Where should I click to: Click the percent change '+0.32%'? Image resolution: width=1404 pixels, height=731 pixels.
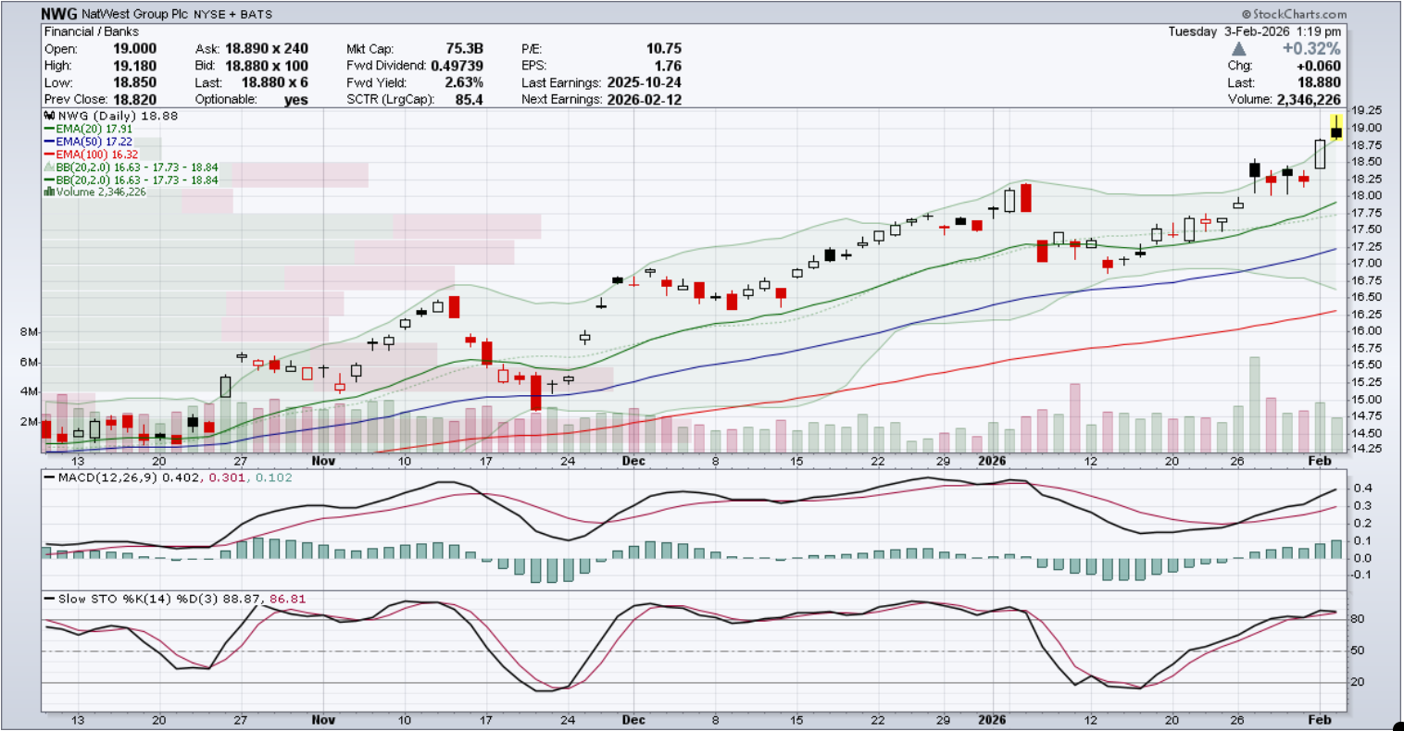click(x=1311, y=49)
